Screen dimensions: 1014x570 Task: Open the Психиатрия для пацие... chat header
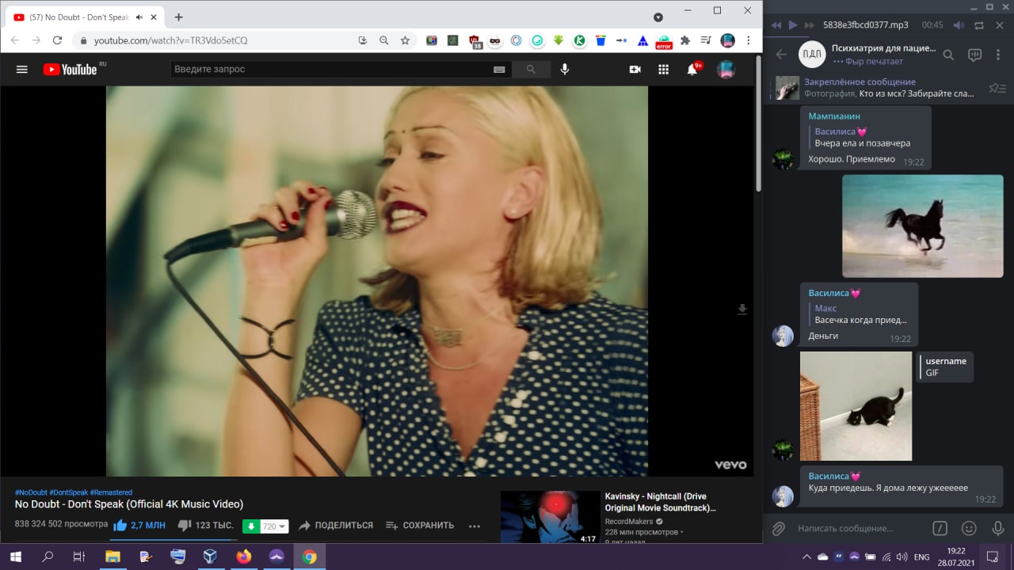[x=882, y=55]
